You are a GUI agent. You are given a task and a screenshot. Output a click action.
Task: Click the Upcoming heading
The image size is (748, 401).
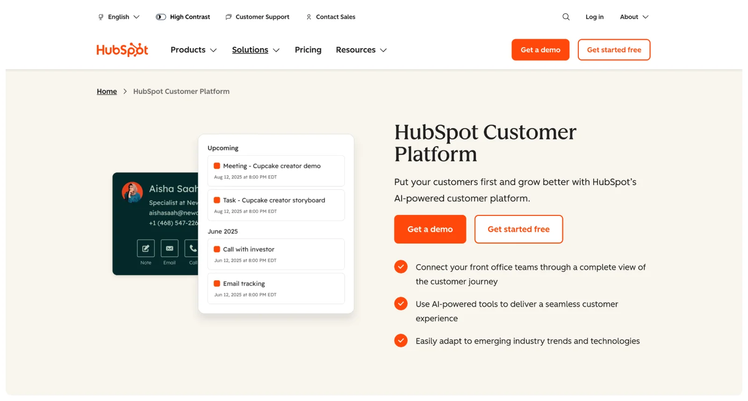tap(223, 148)
